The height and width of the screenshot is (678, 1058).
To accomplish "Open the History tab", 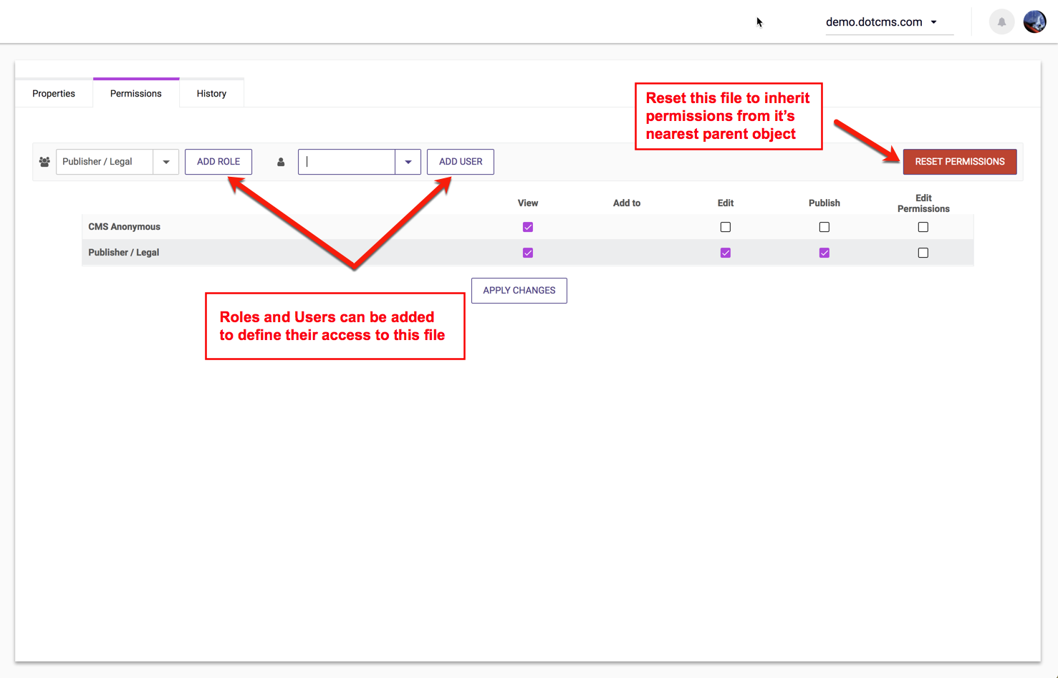I will point(211,94).
